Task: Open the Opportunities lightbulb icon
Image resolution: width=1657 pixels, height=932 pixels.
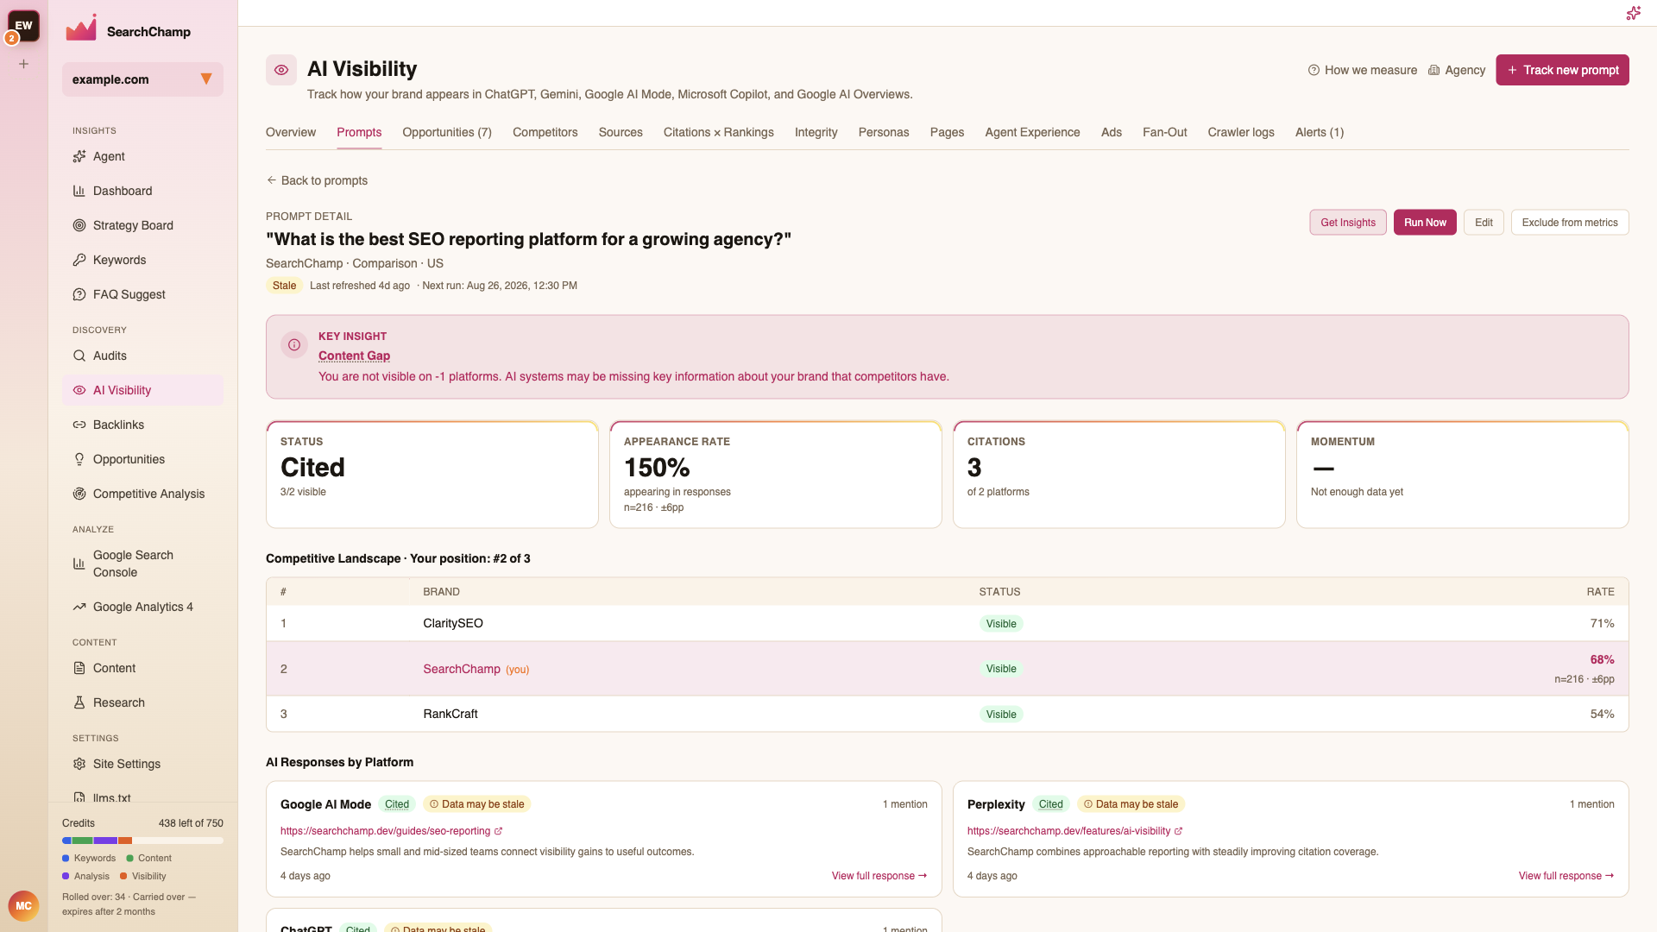Action: pyautogui.click(x=79, y=459)
